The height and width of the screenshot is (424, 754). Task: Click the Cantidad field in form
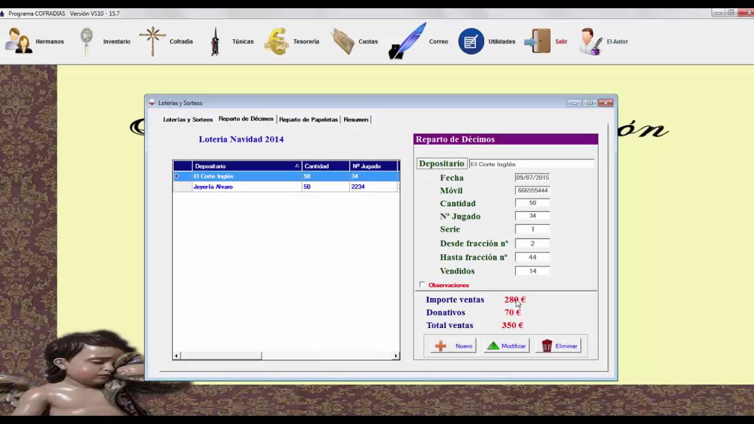[x=533, y=203]
